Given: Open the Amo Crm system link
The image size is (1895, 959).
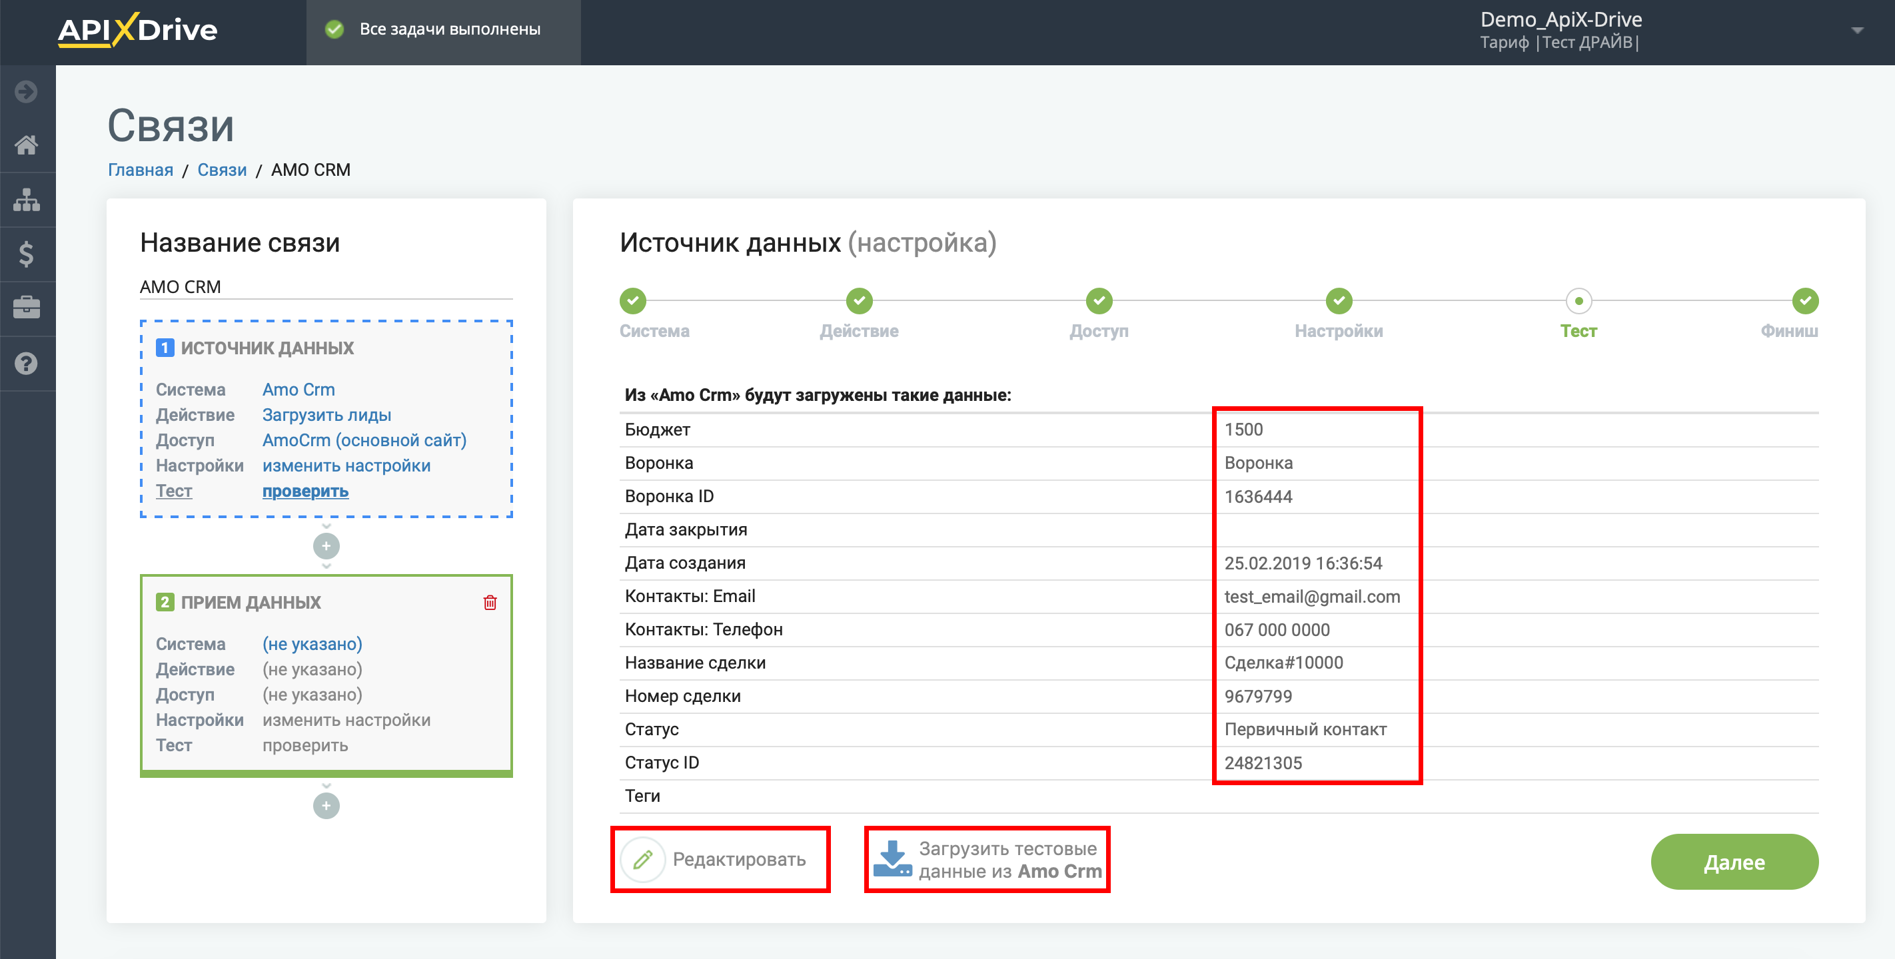Looking at the screenshot, I should tap(298, 390).
